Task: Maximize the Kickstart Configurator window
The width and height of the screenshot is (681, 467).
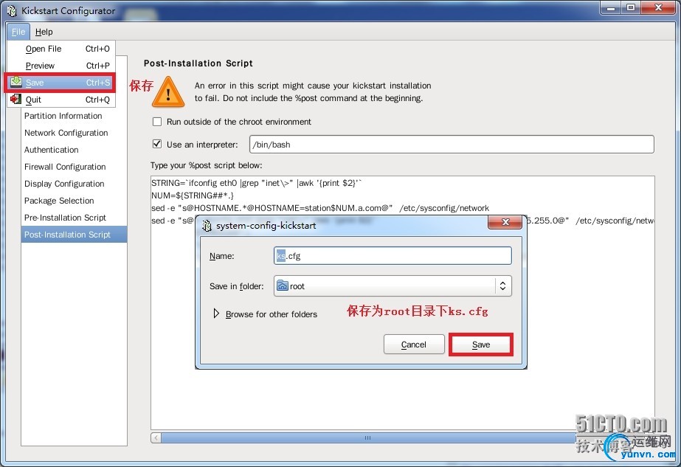Action: (x=631, y=8)
